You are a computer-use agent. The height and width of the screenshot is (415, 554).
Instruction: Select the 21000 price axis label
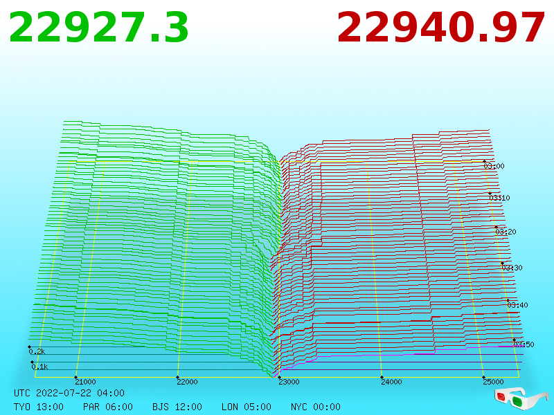pos(85,382)
